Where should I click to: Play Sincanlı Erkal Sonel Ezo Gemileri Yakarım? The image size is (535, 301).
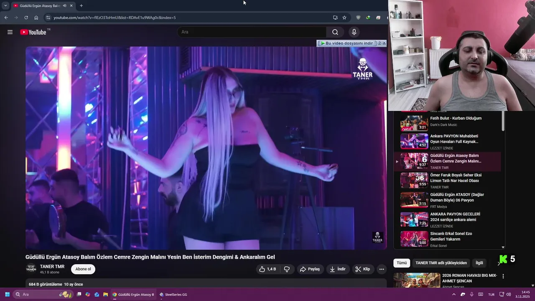(x=447, y=239)
